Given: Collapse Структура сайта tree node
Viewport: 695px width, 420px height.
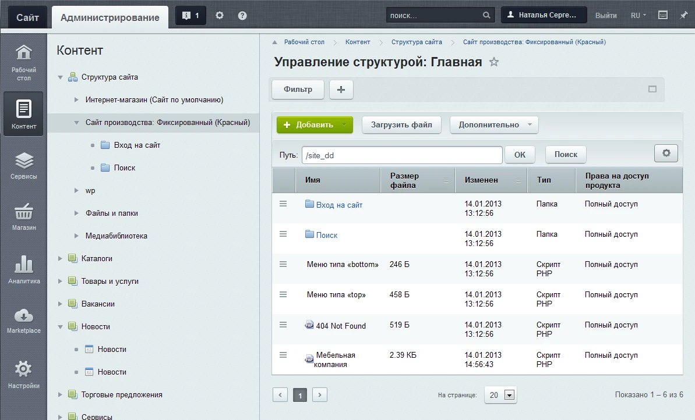Looking at the screenshot, I should [60, 77].
